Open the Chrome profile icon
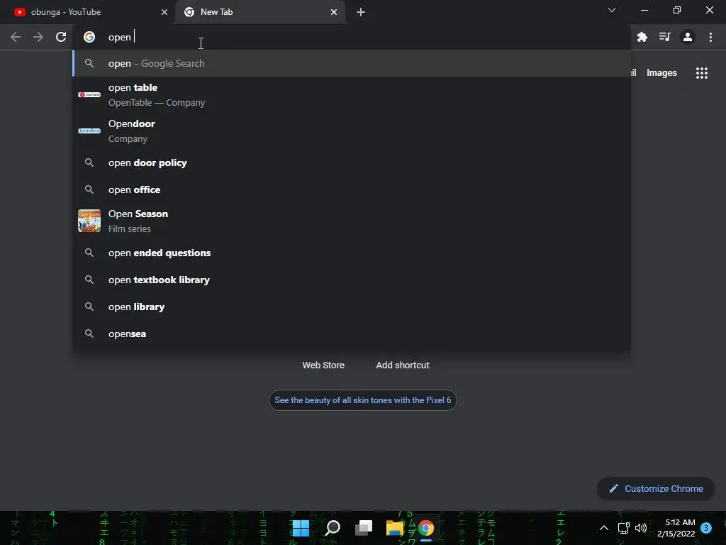 pos(688,37)
